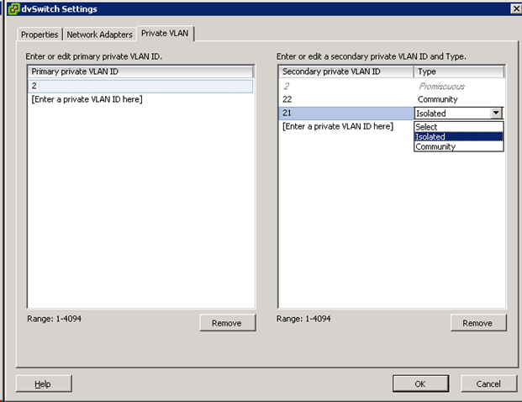Expand the Type dropdown arrow for VLAN 21

(x=496, y=113)
